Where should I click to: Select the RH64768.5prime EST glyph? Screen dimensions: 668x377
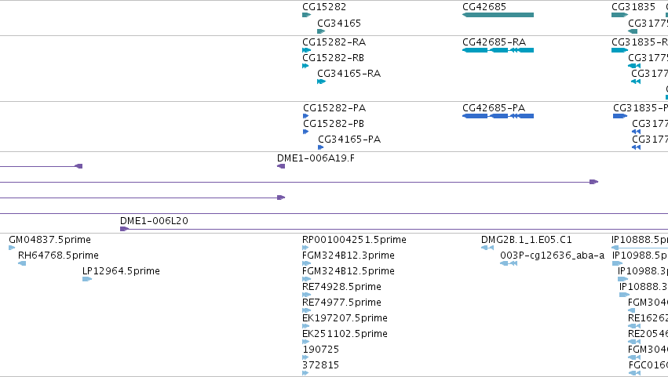[x=22, y=263]
